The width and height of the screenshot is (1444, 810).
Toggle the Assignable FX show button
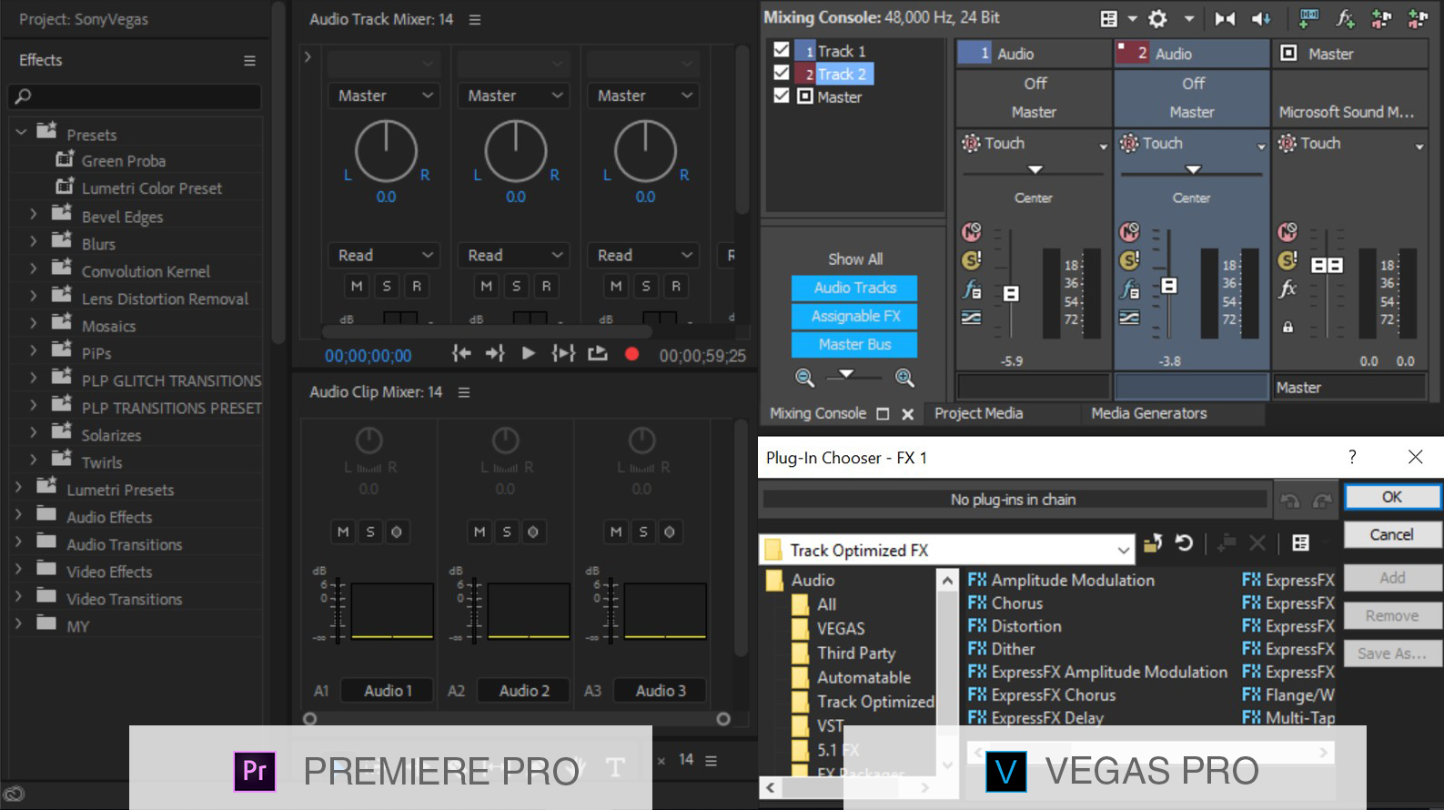point(854,316)
